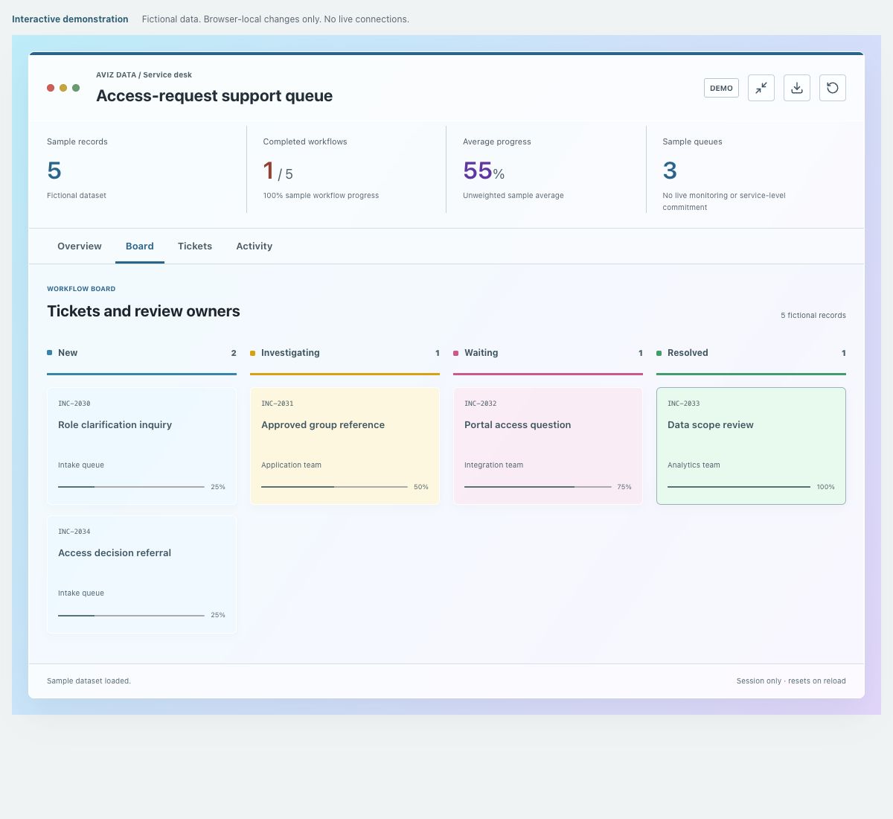Viewport: 893px width, 819px height.
Task: Click the red window dot
Action: [51, 88]
